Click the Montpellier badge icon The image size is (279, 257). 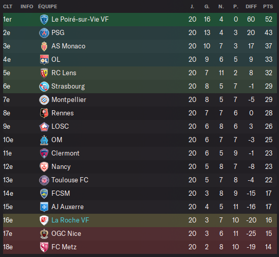tap(44, 100)
